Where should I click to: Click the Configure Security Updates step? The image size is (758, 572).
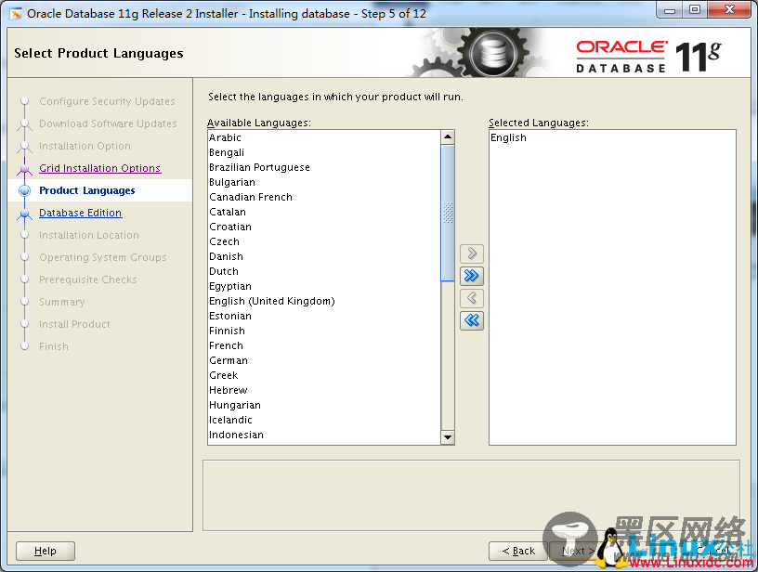(107, 101)
